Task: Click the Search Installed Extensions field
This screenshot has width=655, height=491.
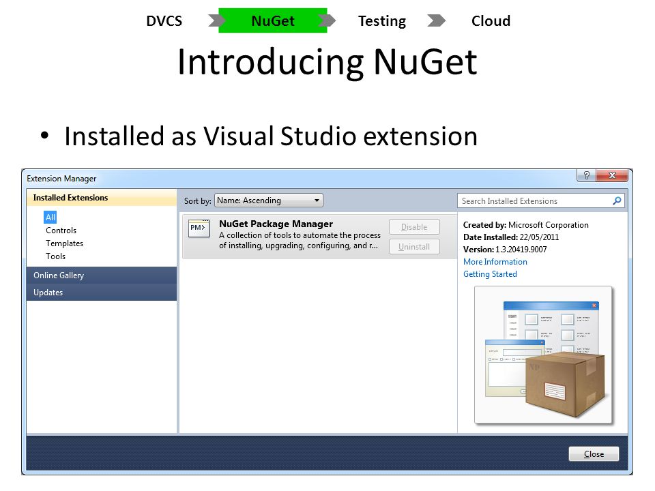Action: click(540, 200)
